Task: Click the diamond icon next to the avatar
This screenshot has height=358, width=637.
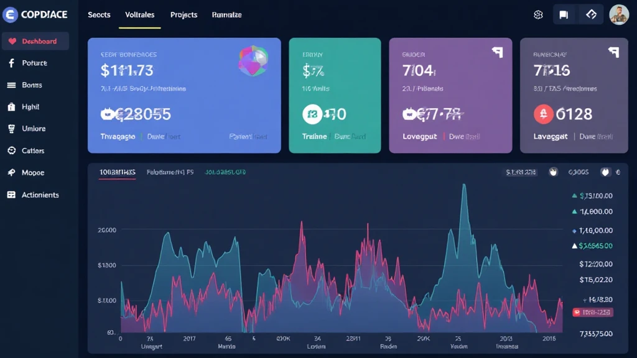Action: (592, 15)
